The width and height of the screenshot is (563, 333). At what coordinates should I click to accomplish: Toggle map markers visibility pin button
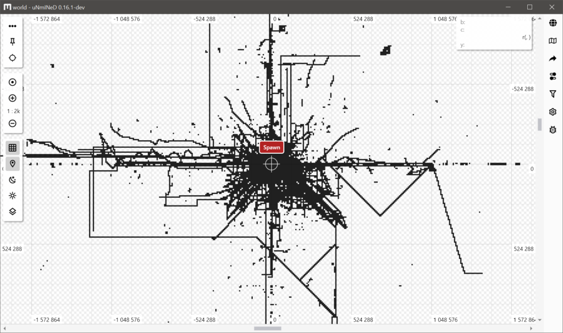pyautogui.click(x=13, y=164)
